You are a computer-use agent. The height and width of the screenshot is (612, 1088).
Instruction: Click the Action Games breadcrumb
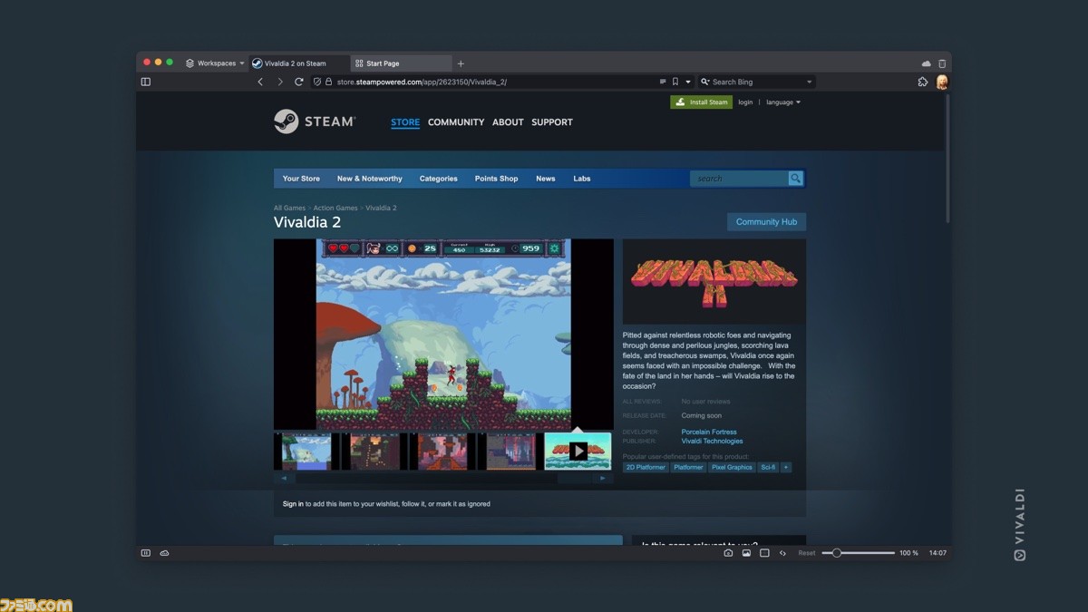pos(335,209)
